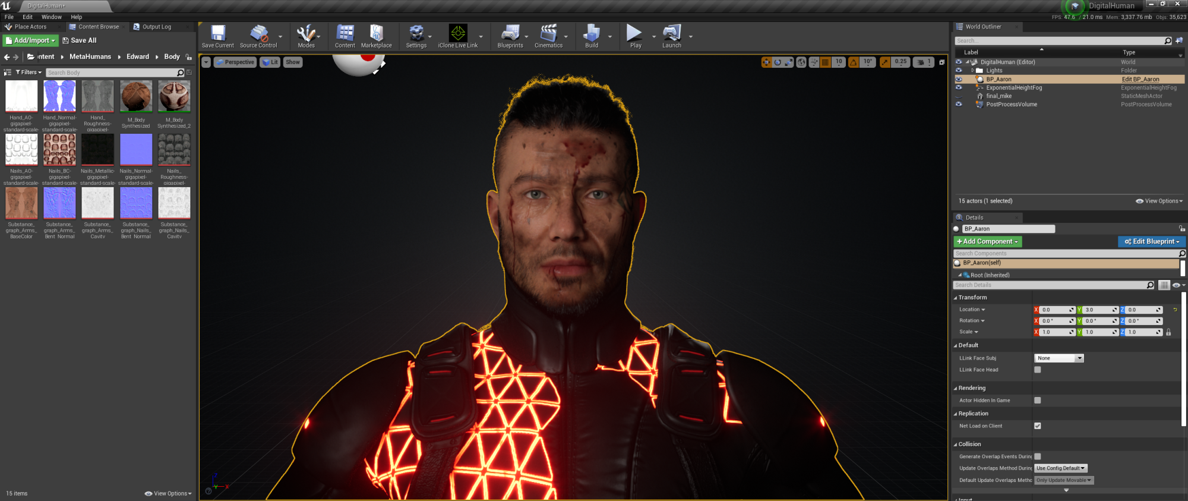Open the Use Config Default dropdown
Image resolution: width=1188 pixels, height=501 pixels.
pos(1061,468)
